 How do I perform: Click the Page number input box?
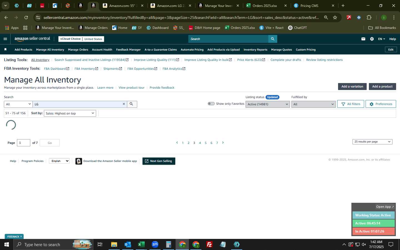coord(24,143)
